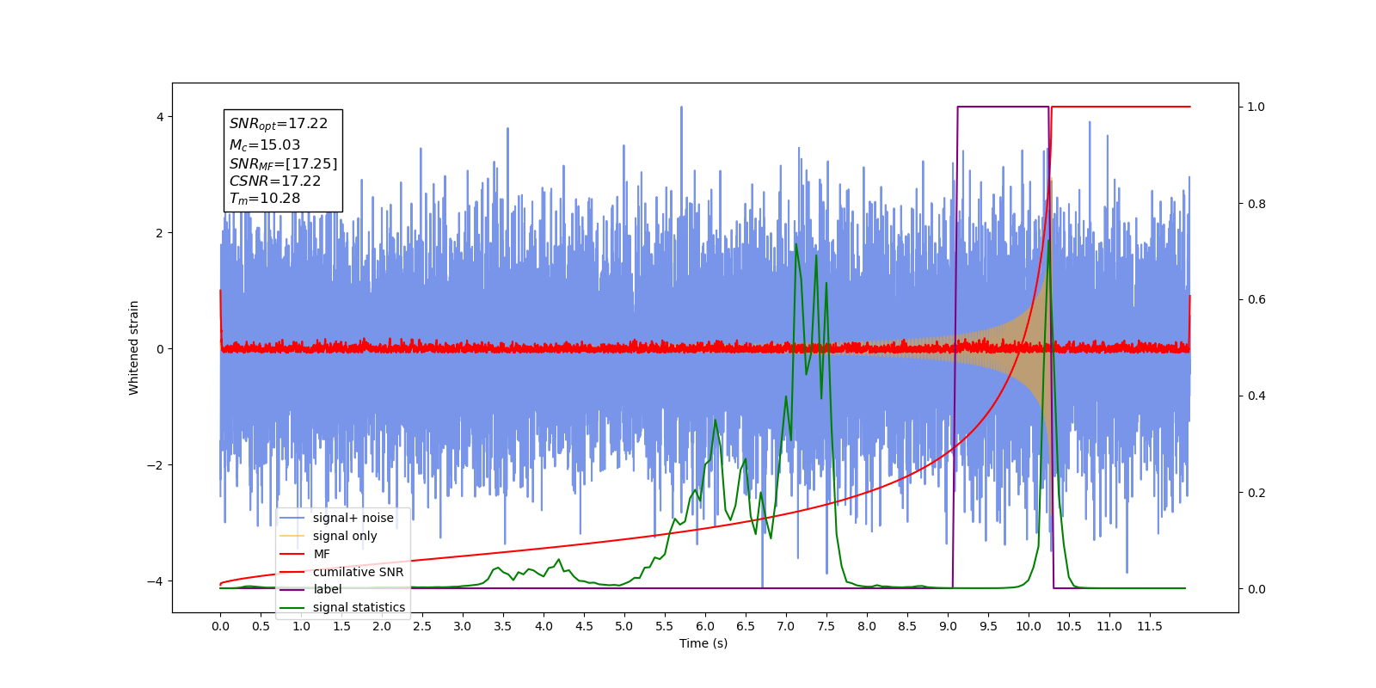The height and width of the screenshot is (688, 1376).
Task: Select the 'signal only' legend label
Action: (345, 536)
